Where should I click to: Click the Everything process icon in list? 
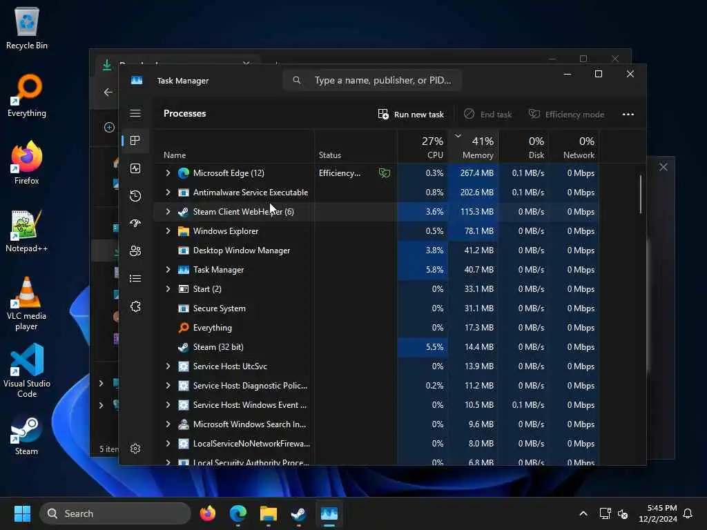183,328
